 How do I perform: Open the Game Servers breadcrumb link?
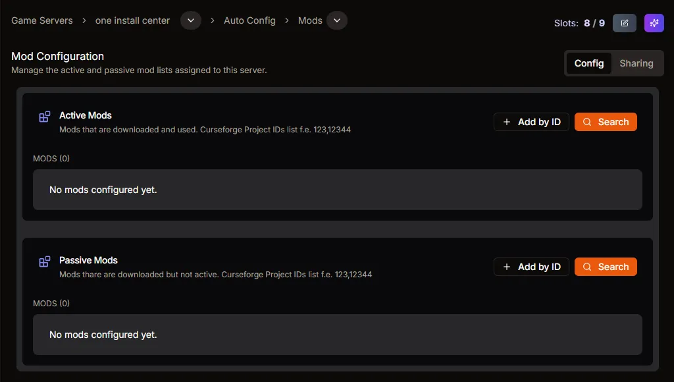pos(41,20)
